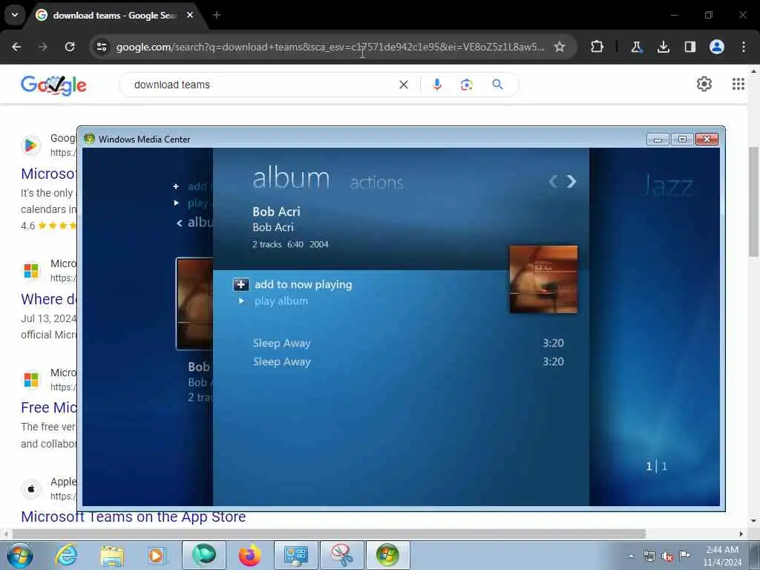The height and width of the screenshot is (570, 760).
Task: Open Windows Explorer folder on taskbar
Action: tap(112, 555)
